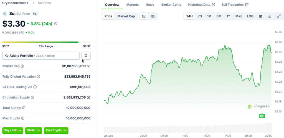Select the Price chart toggle
The height and width of the screenshot is (138, 284).
point(108,16)
